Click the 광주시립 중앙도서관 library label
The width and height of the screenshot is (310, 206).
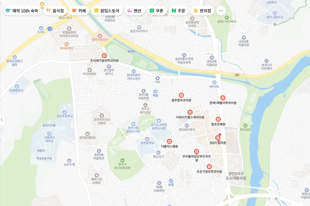(133, 130)
